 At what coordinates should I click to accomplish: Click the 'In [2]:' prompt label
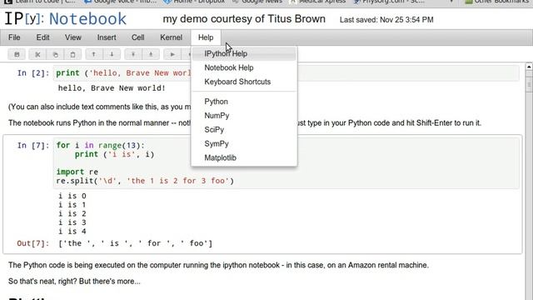point(33,73)
